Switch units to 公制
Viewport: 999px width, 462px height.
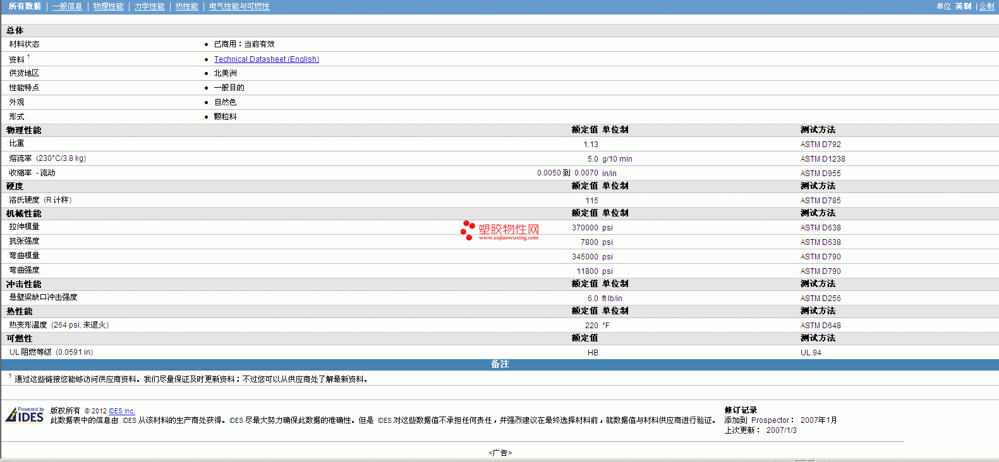click(986, 6)
